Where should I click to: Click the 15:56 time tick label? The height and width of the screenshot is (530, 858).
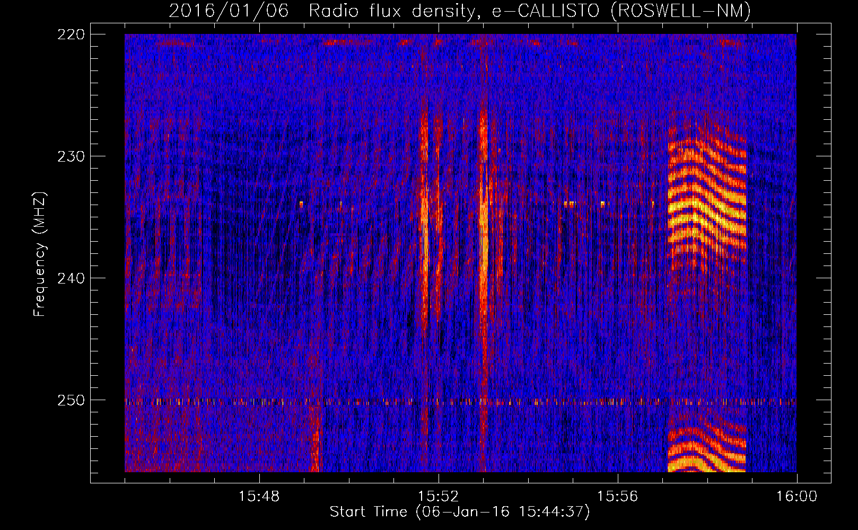click(x=618, y=497)
